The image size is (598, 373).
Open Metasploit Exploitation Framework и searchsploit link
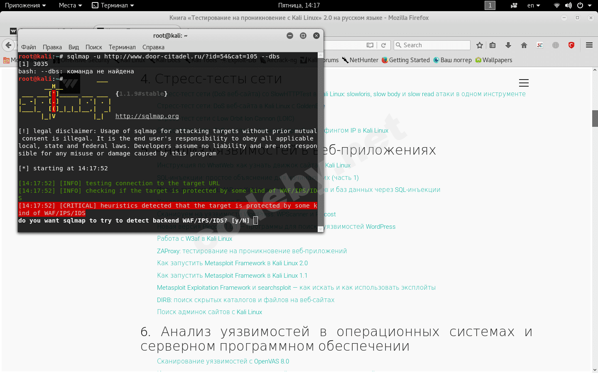point(296,288)
